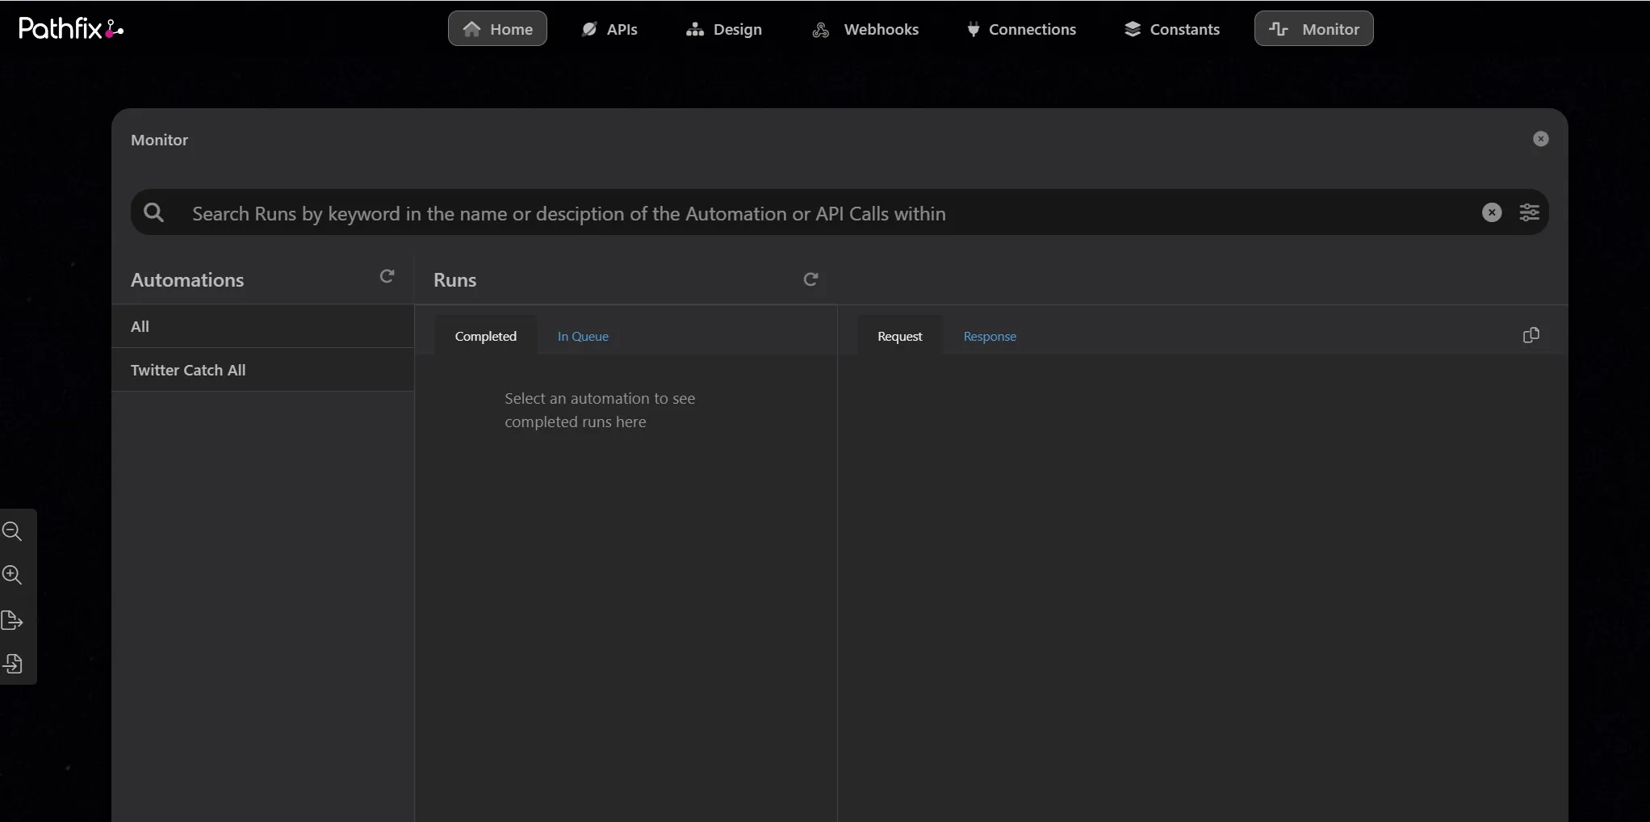This screenshot has height=822, width=1650.
Task: Click the export file icon
Action: click(12, 620)
